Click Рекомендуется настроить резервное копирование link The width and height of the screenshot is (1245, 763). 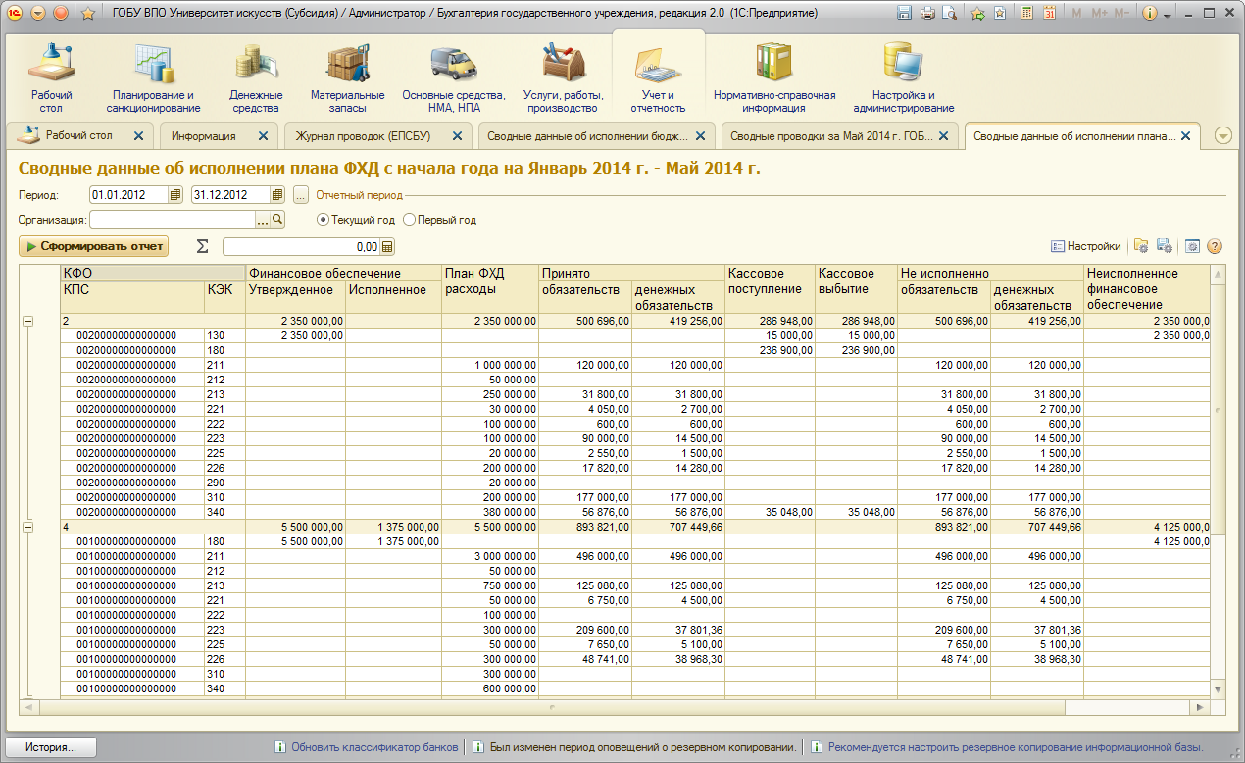coord(1016,747)
